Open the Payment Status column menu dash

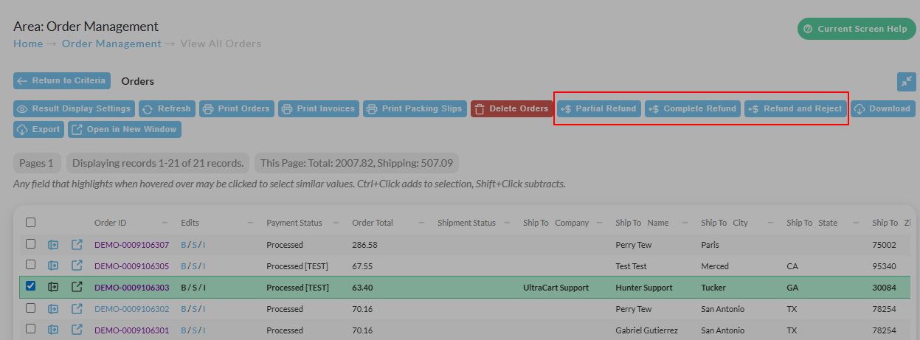pyautogui.click(x=336, y=223)
